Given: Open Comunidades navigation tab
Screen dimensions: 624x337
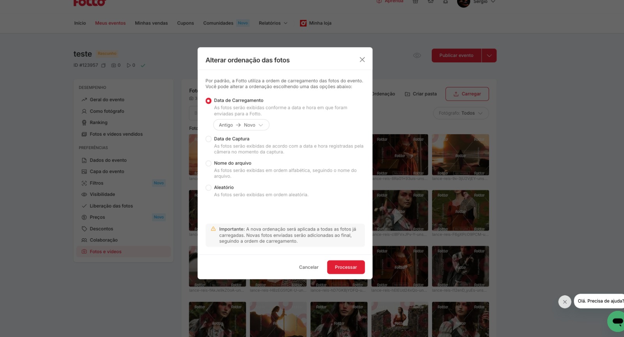Looking at the screenshot, I should click(x=218, y=23).
